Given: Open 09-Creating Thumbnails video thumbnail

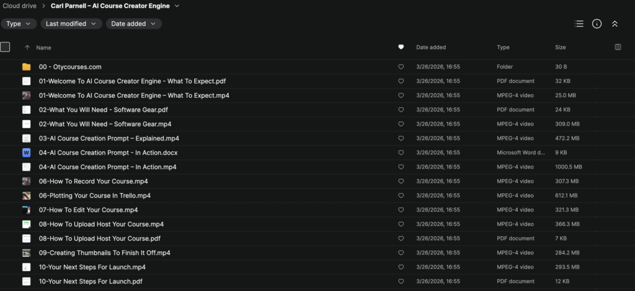Looking at the screenshot, I should coord(26,253).
